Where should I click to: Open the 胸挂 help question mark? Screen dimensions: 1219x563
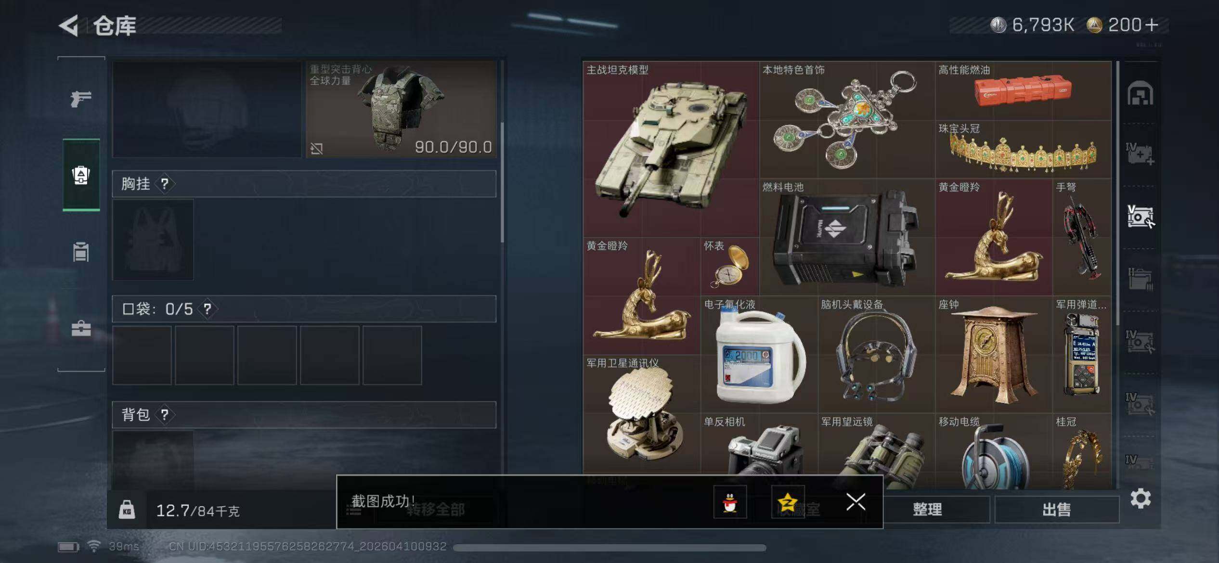pyautogui.click(x=165, y=183)
